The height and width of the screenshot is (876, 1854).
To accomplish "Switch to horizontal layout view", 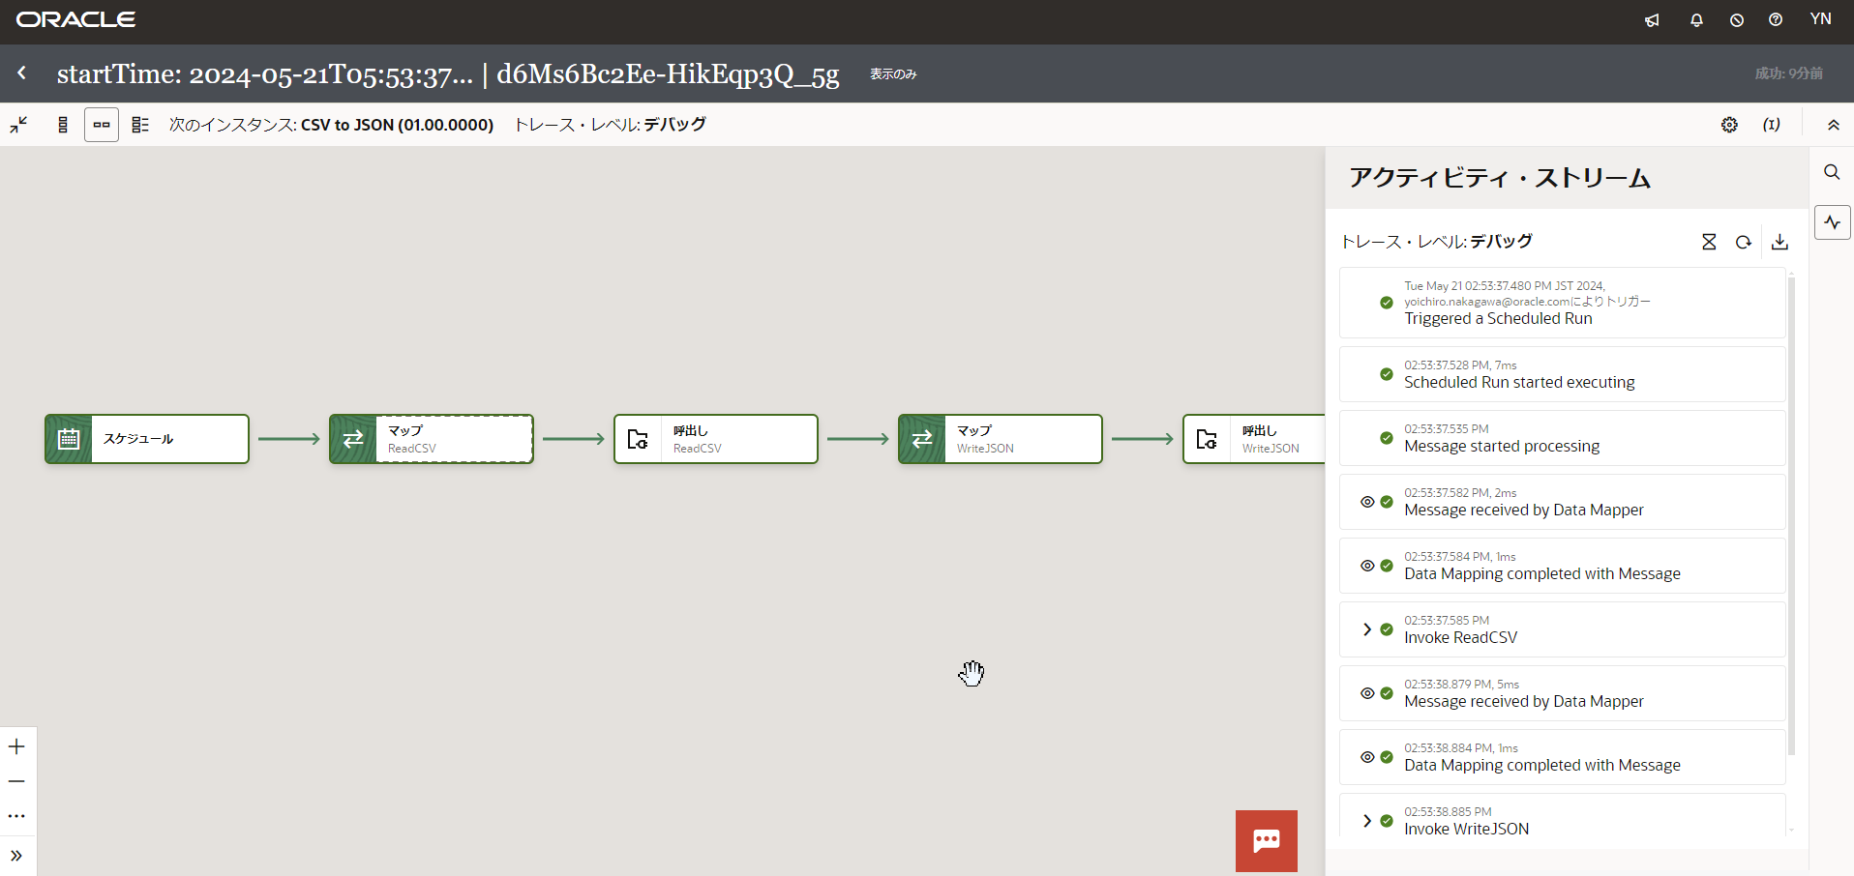I will click(102, 125).
